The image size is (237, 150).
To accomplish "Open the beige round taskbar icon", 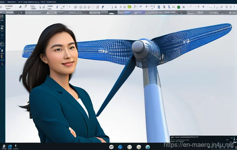I will click(138, 147).
